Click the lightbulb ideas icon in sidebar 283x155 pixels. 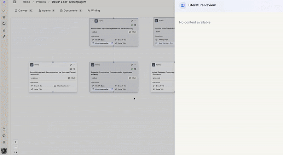point(4,17)
